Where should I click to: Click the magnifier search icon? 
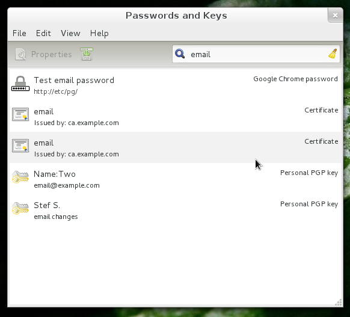(x=180, y=54)
